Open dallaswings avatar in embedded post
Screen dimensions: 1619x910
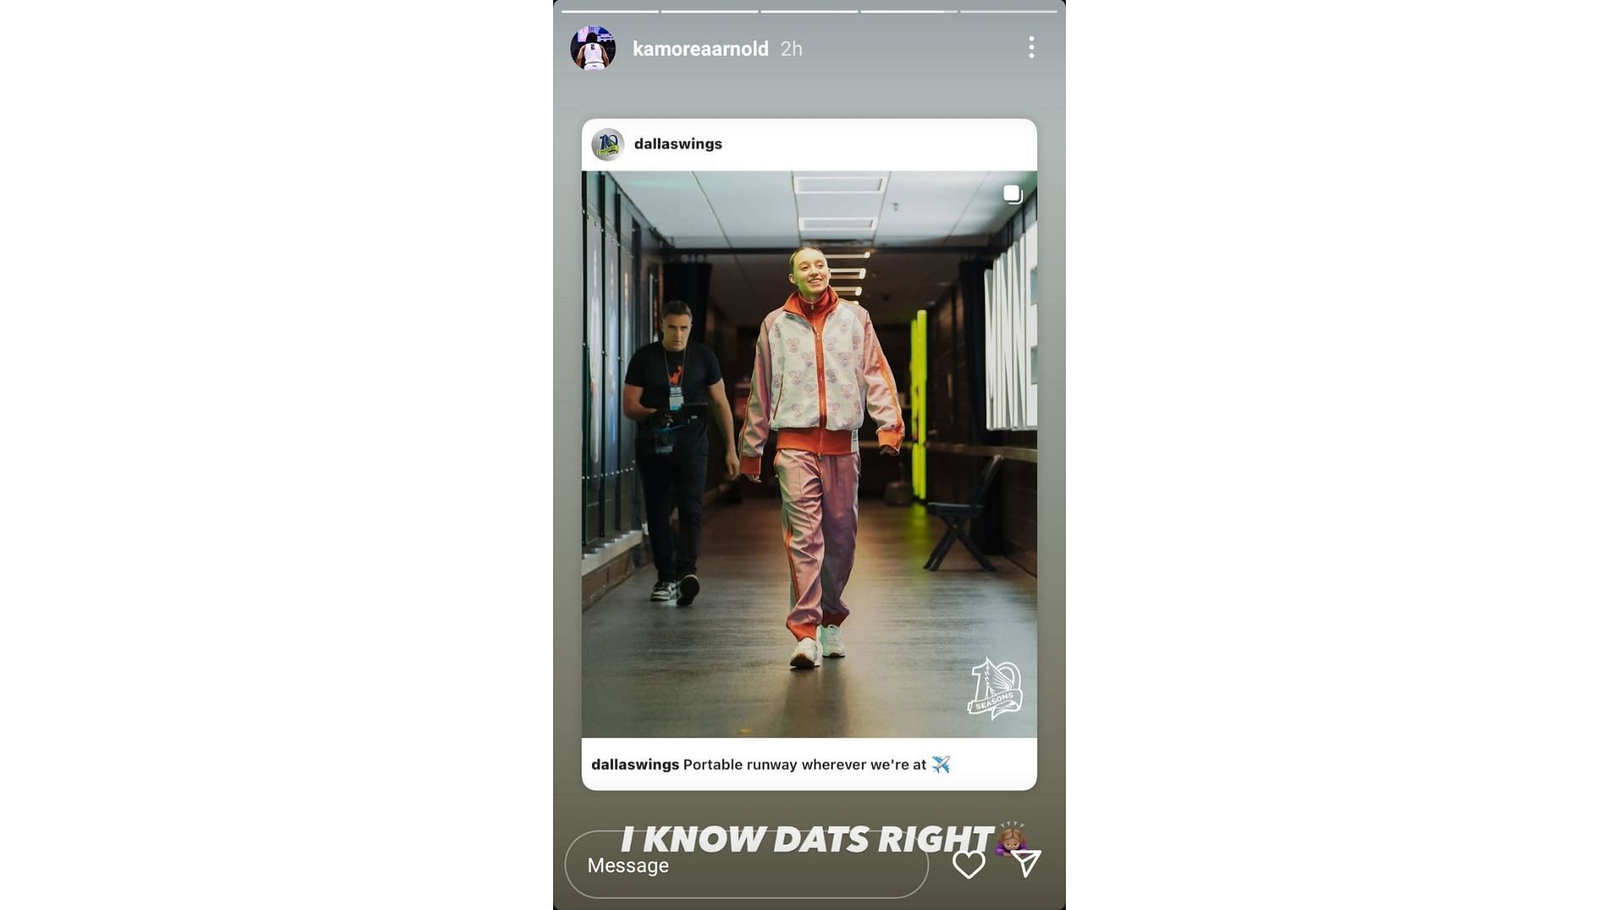pos(607,144)
